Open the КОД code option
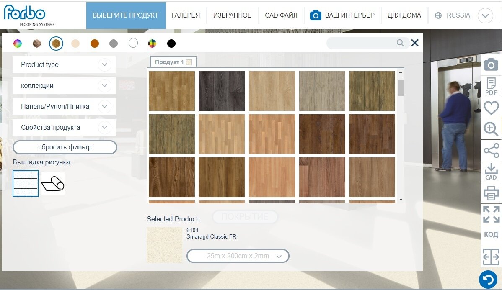 491,235
